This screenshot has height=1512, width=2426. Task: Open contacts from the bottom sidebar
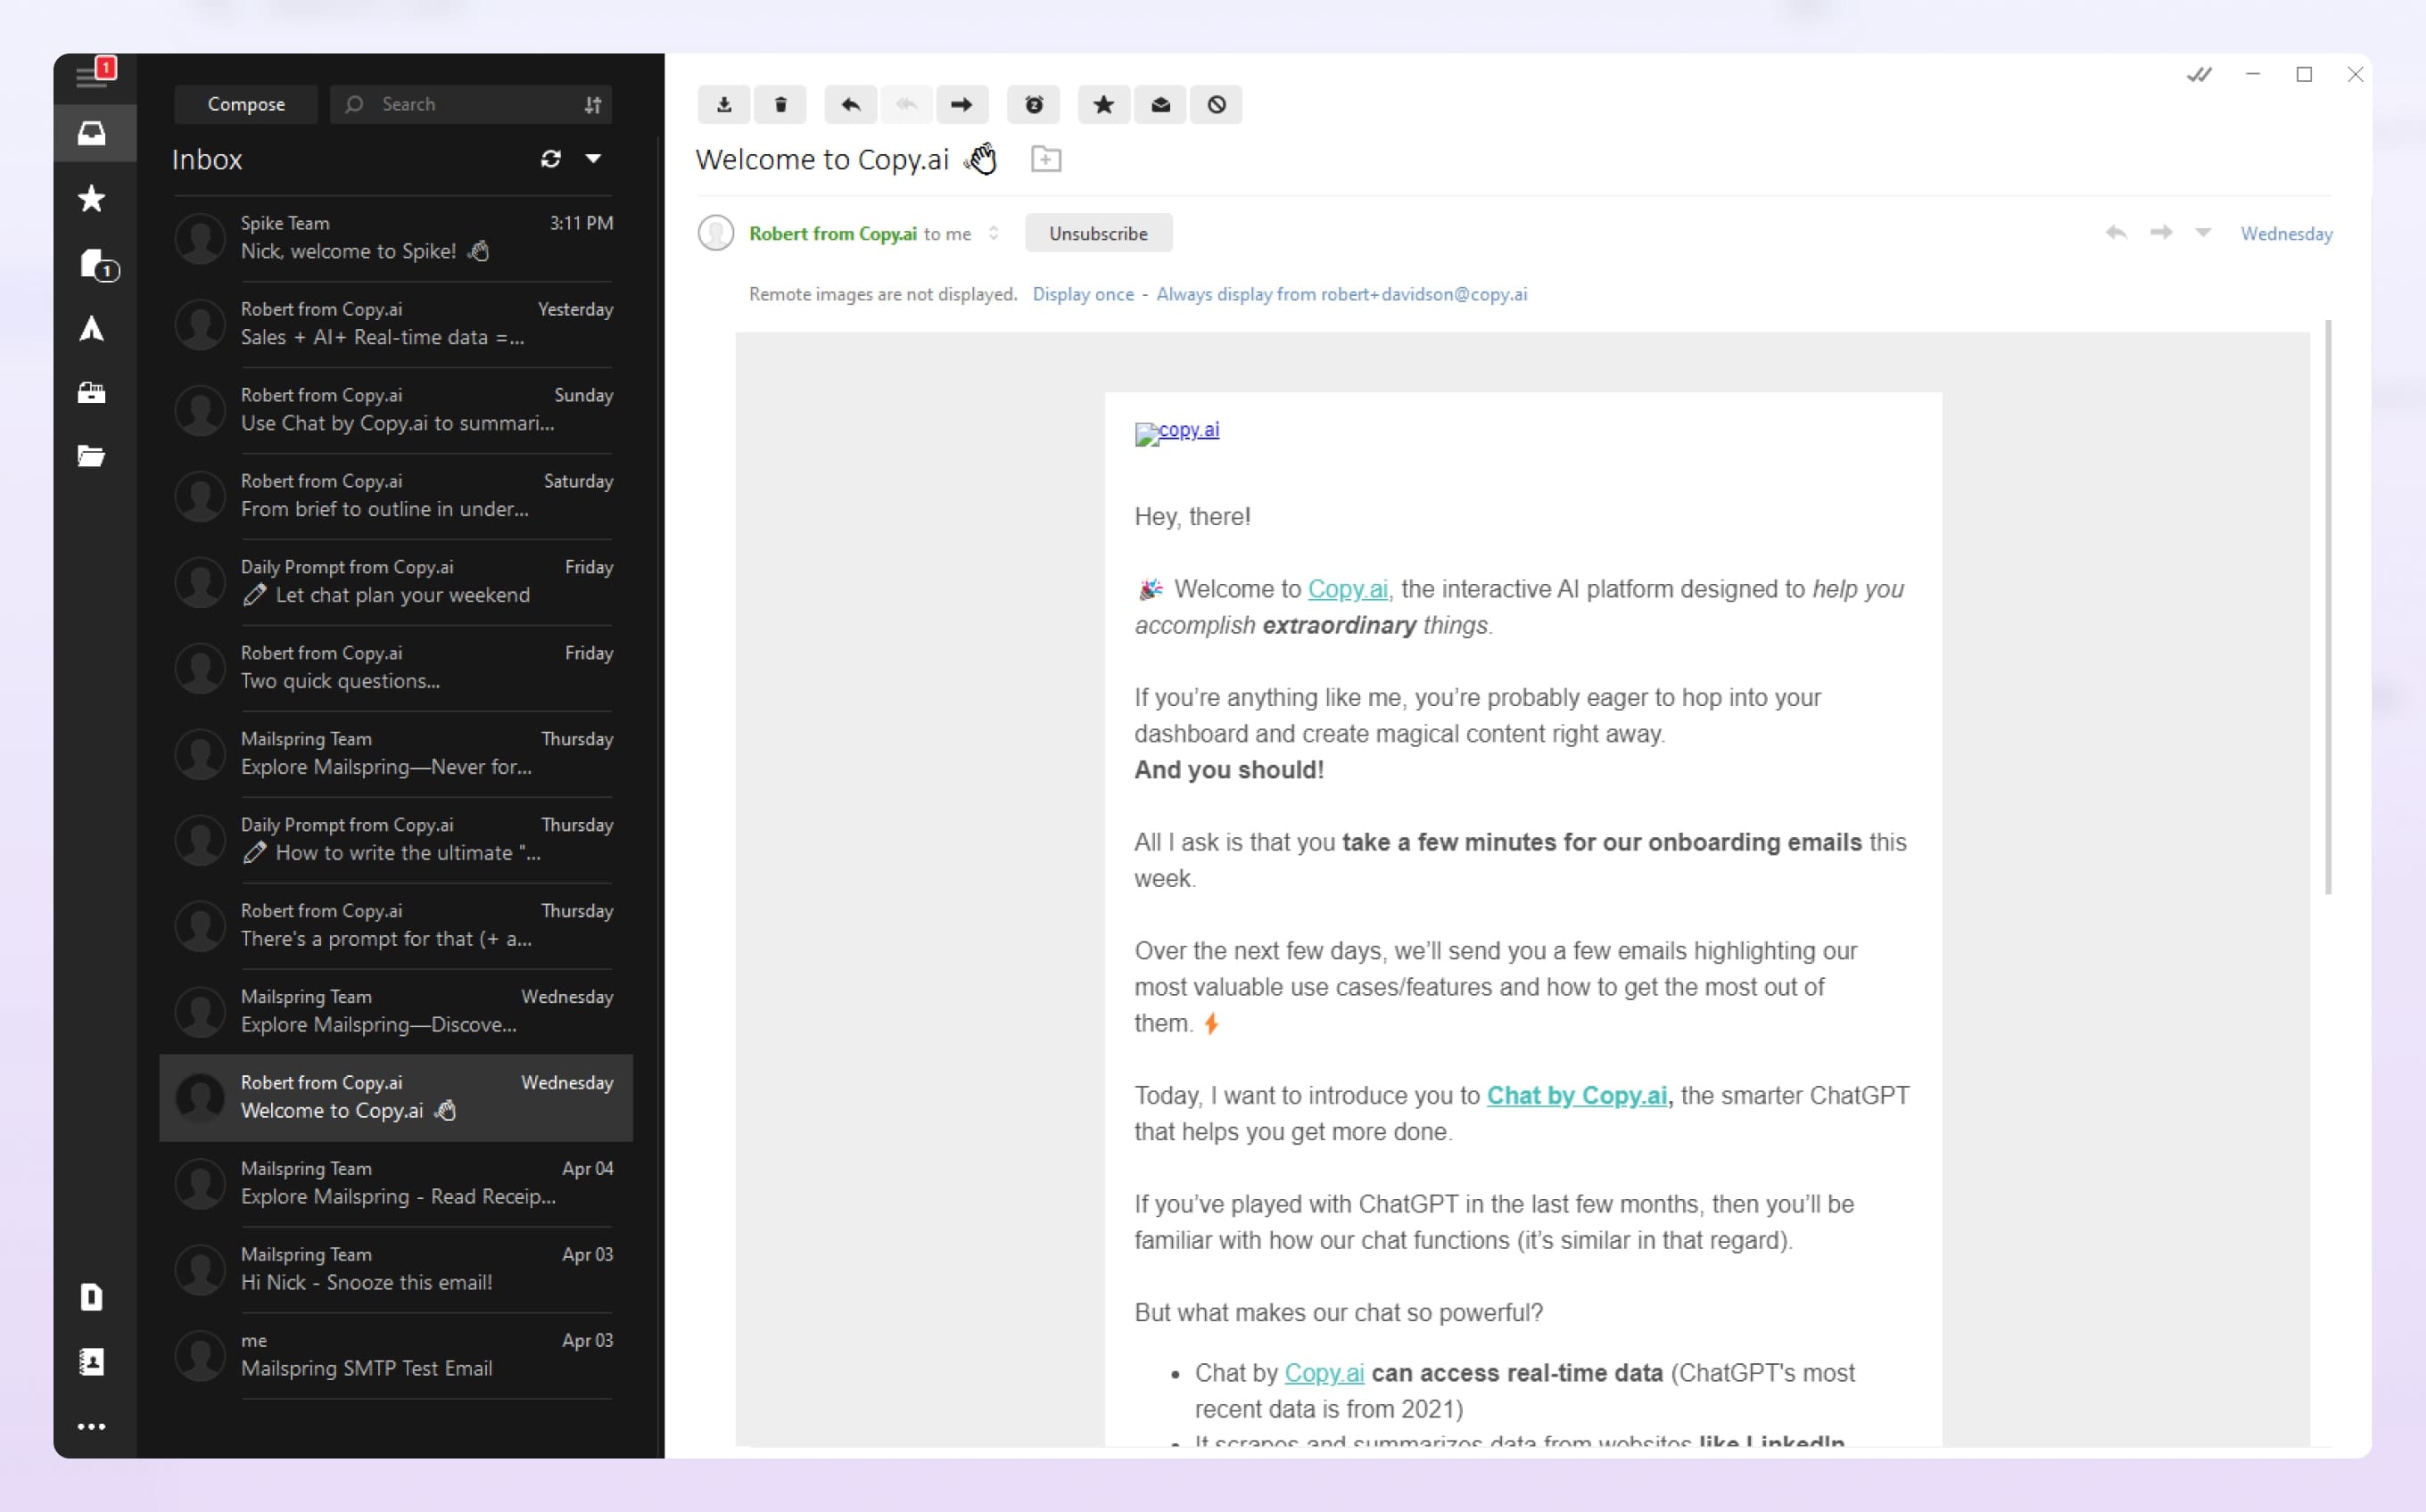(93, 1361)
